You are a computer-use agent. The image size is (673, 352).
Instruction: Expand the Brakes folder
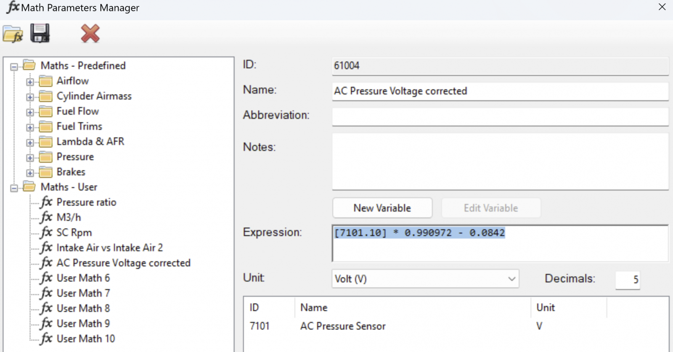[30, 172]
